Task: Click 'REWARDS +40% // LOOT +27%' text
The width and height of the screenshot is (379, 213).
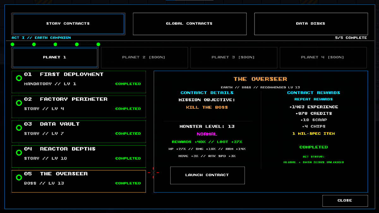Action: 207,142
